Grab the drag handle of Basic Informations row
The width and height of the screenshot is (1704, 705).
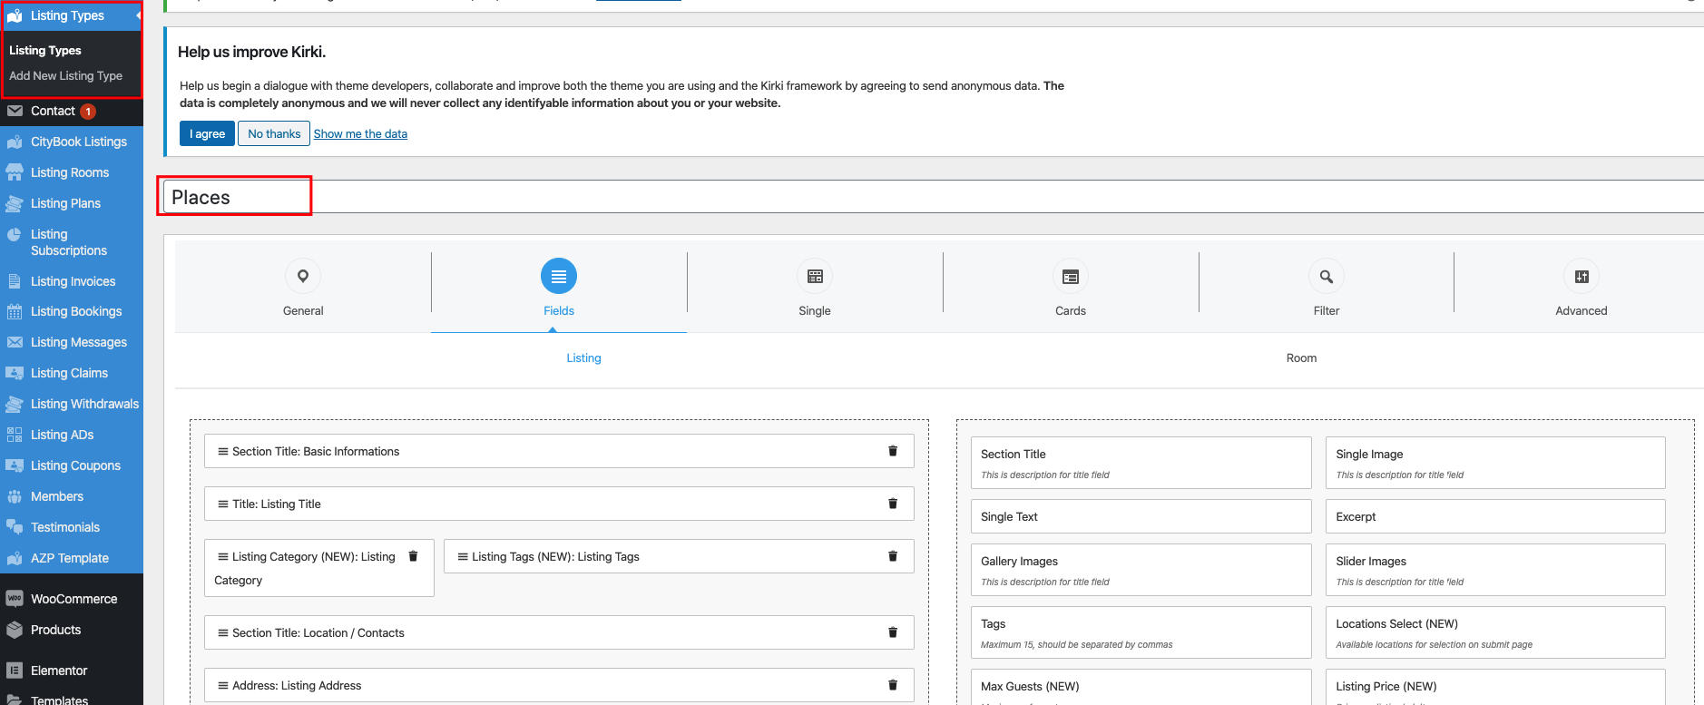(x=223, y=451)
